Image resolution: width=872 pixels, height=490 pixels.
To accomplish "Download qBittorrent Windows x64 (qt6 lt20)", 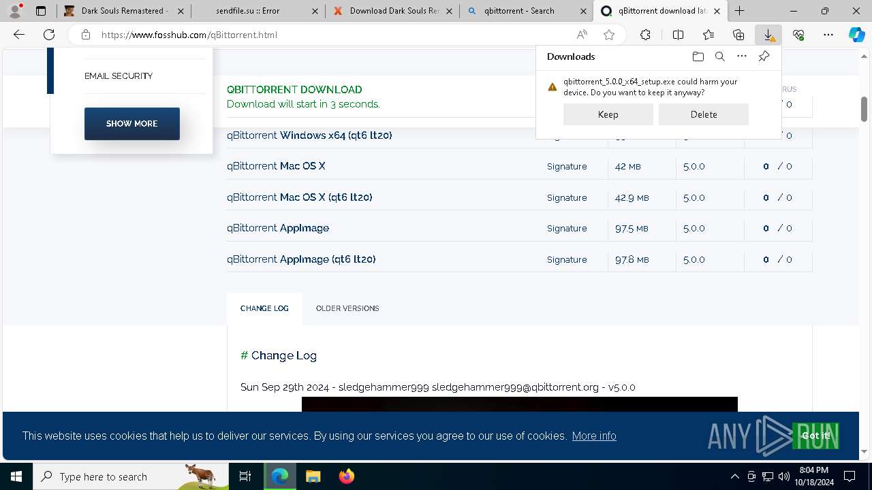I will click(x=309, y=135).
